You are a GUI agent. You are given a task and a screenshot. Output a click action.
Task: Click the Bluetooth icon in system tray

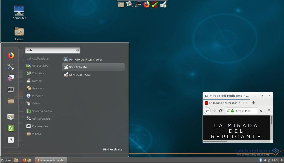pyautogui.click(x=260, y=160)
